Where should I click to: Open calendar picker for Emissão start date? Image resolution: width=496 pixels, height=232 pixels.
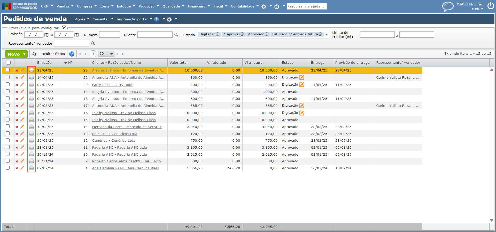point(47,35)
